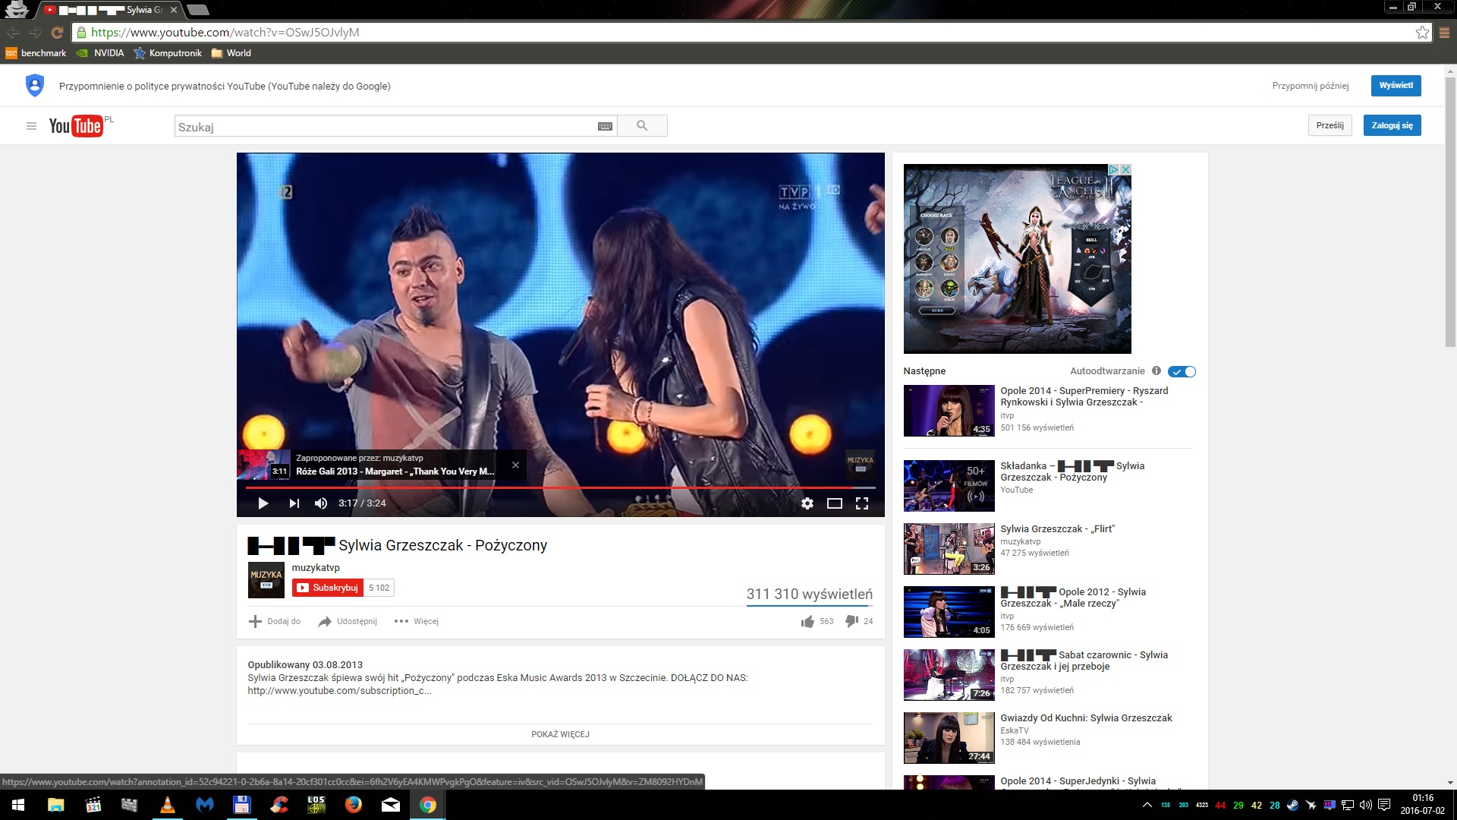Open Opole 2012 Małe rzeczy video title
The height and width of the screenshot is (820, 1457).
1073,598
